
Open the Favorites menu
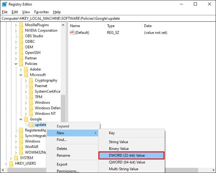(x=41, y=12)
